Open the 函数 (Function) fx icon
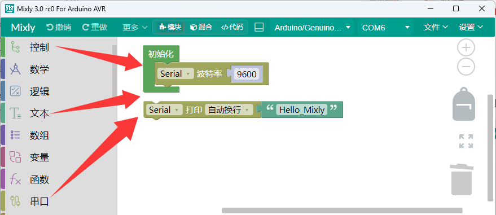 (x=15, y=179)
